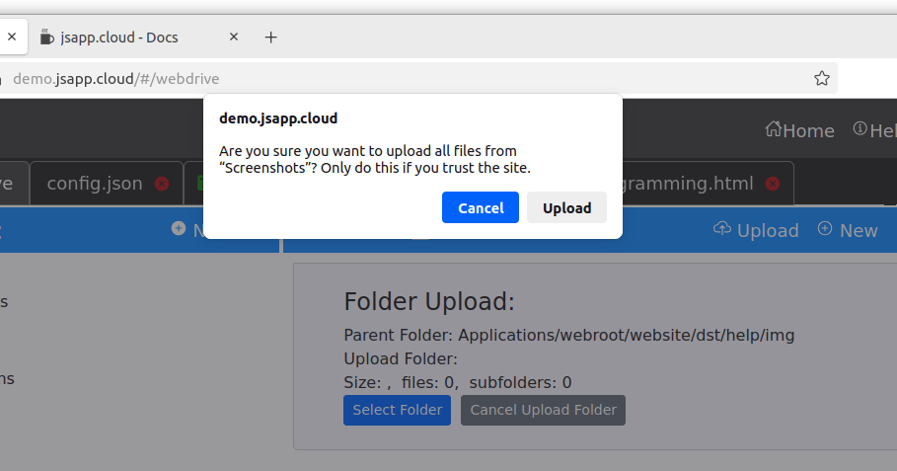Screen dimensions: 897x471
Task: Open a new browser tab
Action: (271, 38)
